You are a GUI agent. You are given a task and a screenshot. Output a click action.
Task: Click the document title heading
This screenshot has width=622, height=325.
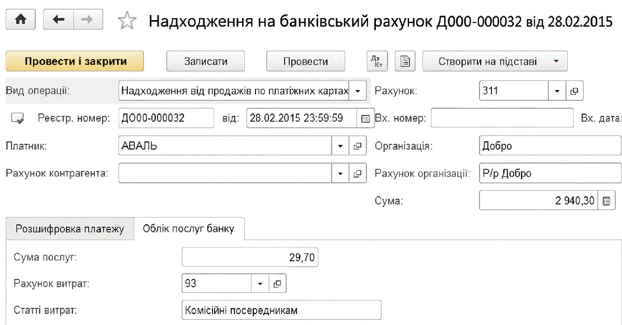[x=381, y=21]
